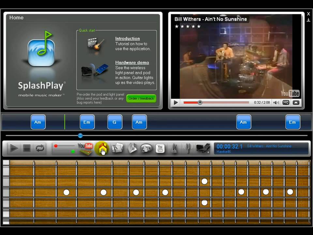Toggle HQ video quality

pyautogui.click(x=286, y=102)
